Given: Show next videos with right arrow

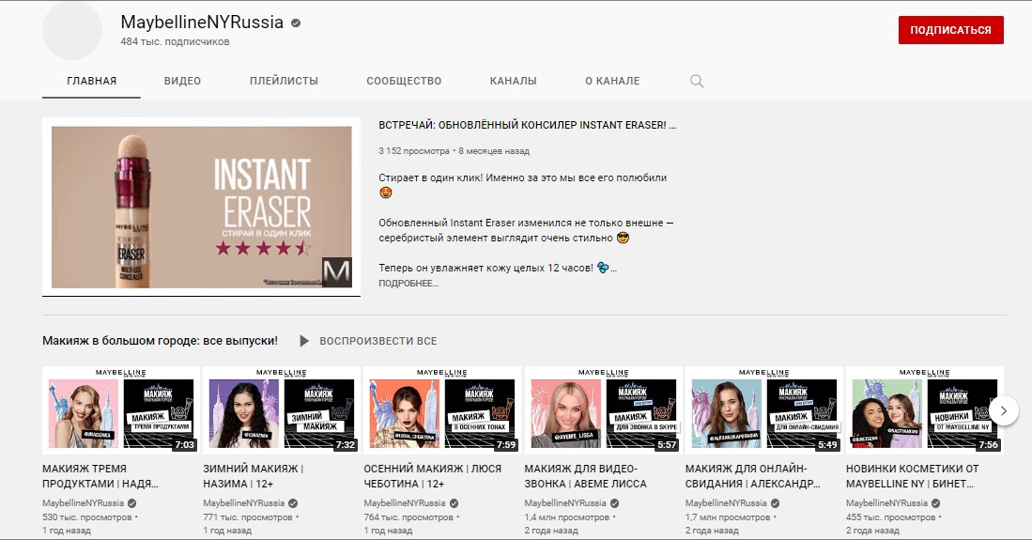Looking at the screenshot, I should pos(1003,411).
